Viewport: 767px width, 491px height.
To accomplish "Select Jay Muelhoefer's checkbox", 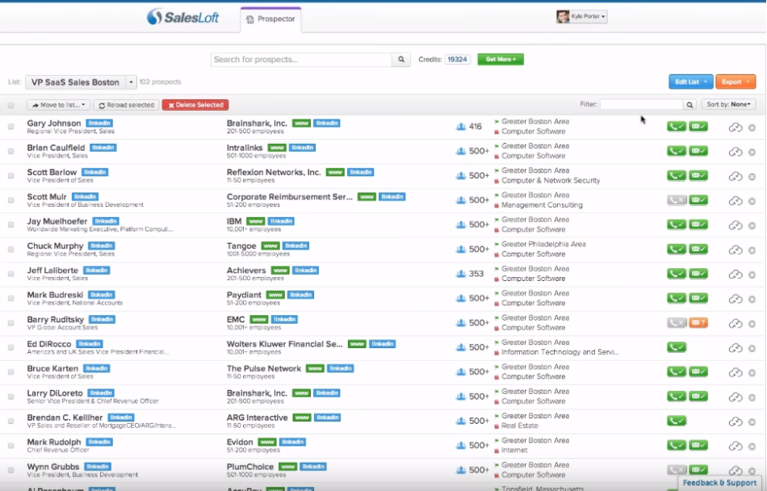I will (10, 225).
